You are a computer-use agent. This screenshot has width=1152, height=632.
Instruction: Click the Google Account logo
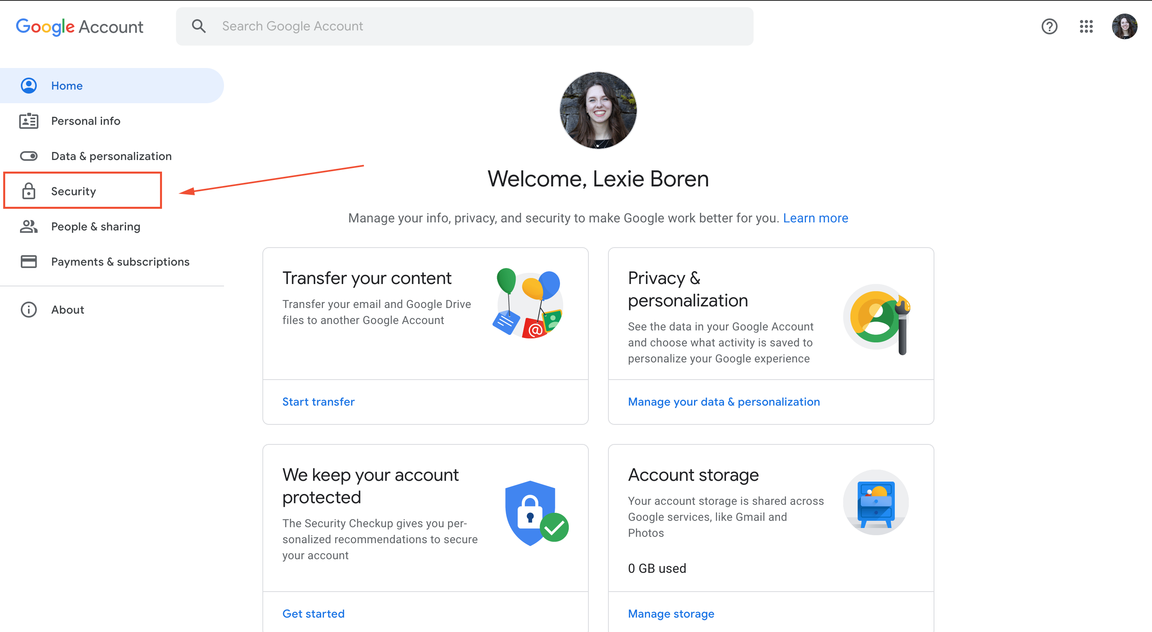[x=80, y=27]
